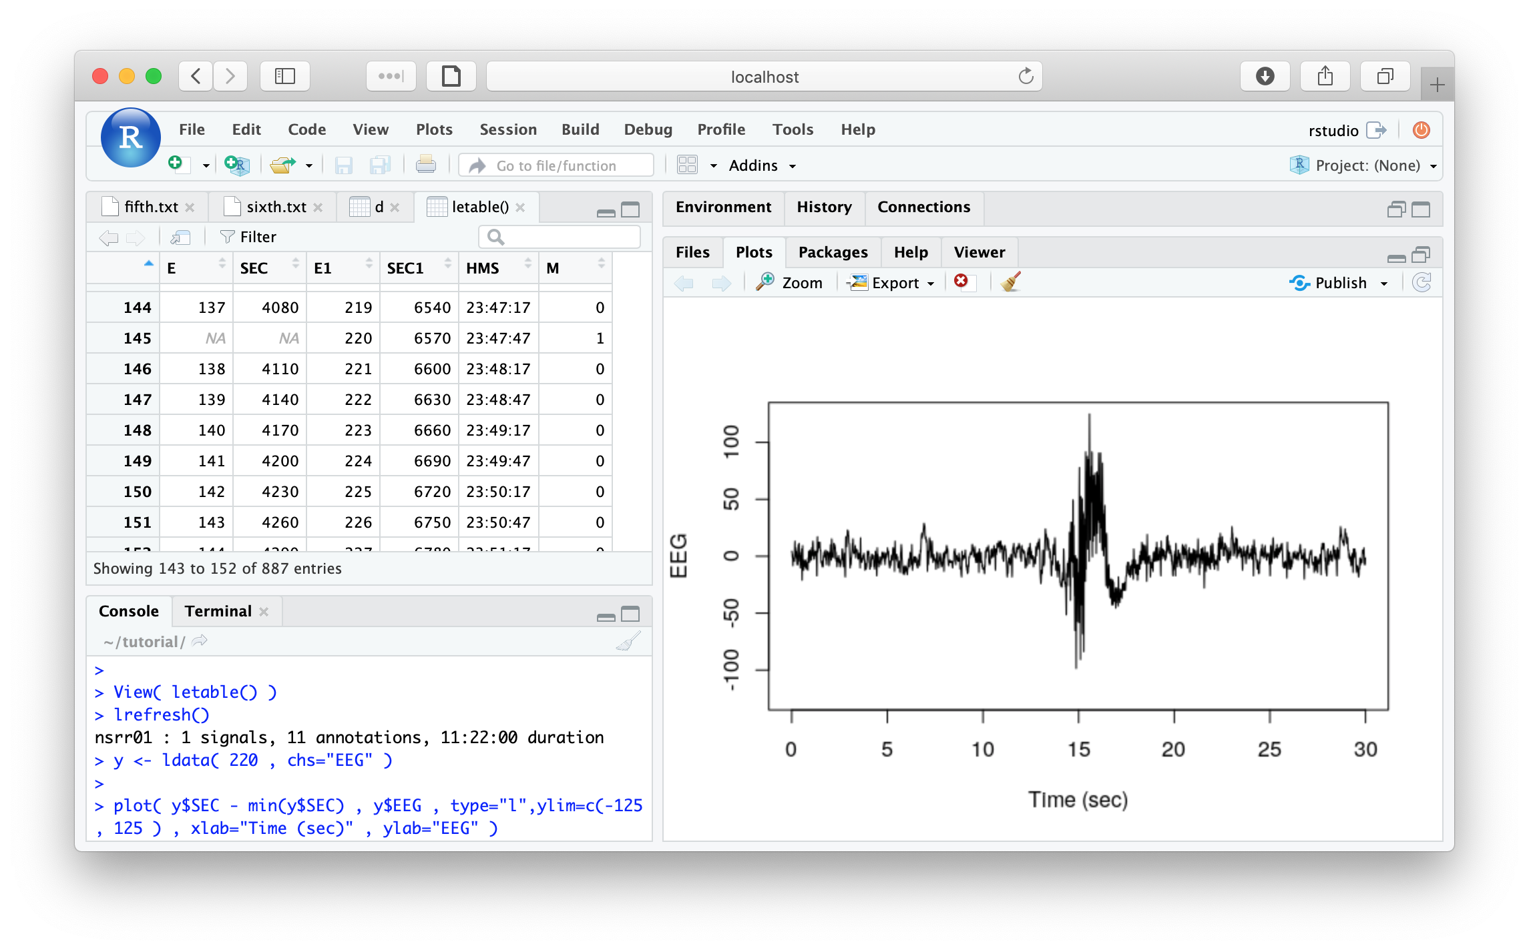Click the broom icon to clear all plots

[x=1011, y=282]
